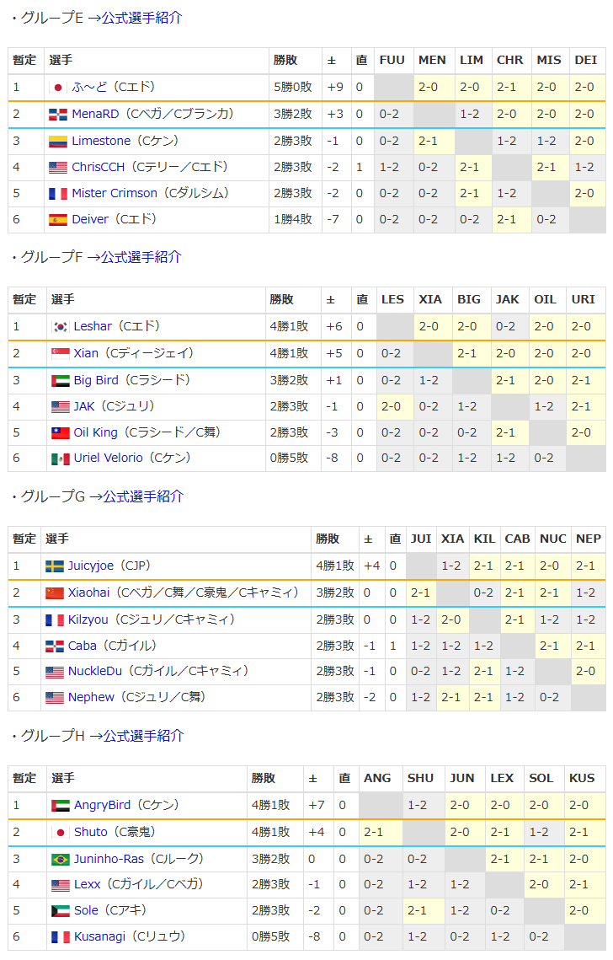The width and height of the screenshot is (613, 960).
Task: Open the Shuto player link
Action: point(91,832)
